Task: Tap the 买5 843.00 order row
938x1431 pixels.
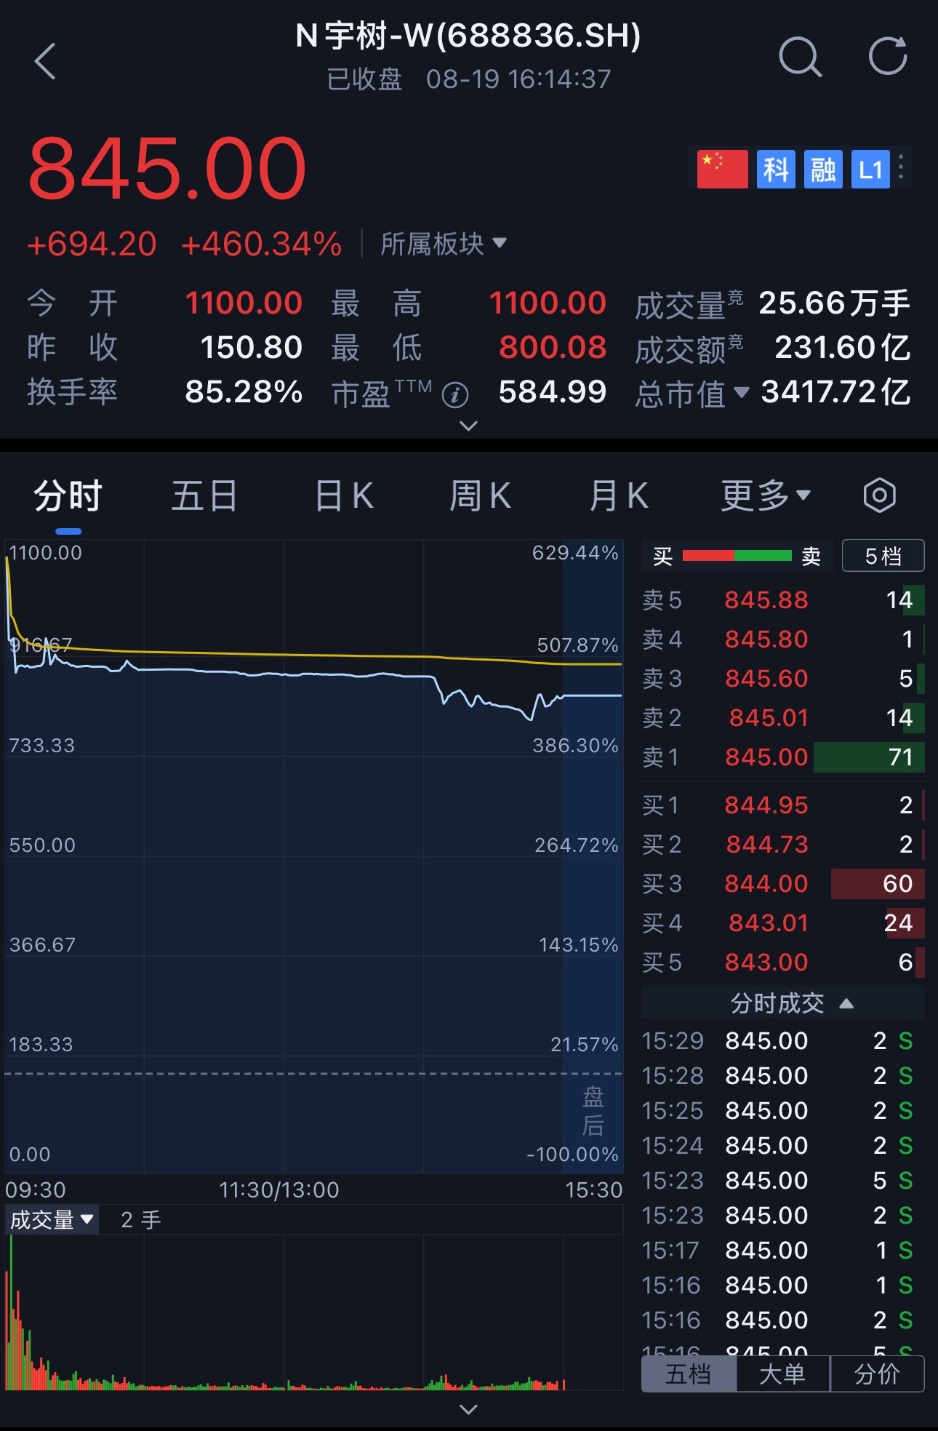Action: [783, 962]
